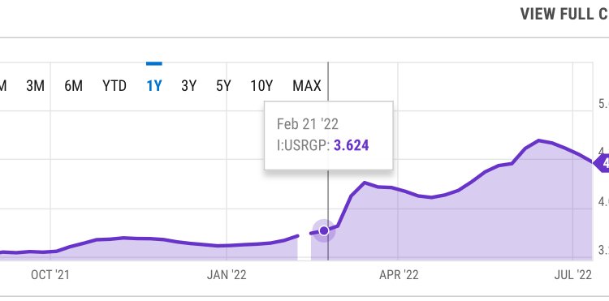Select the 10Y time range
Viewport: 609px width, 301px height.
point(261,86)
